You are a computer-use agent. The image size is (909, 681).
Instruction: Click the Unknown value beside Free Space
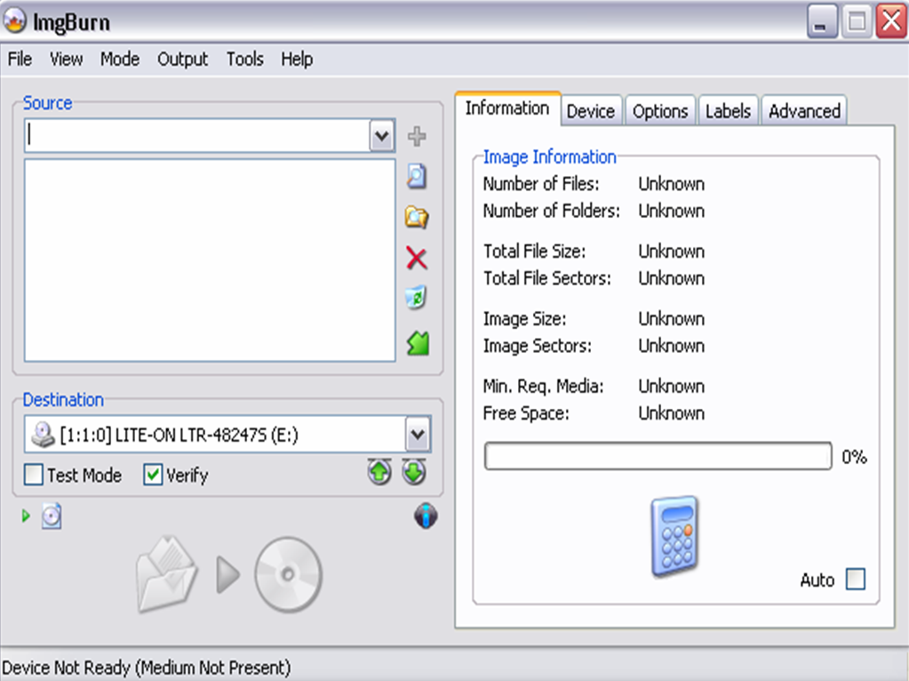point(672,413)
